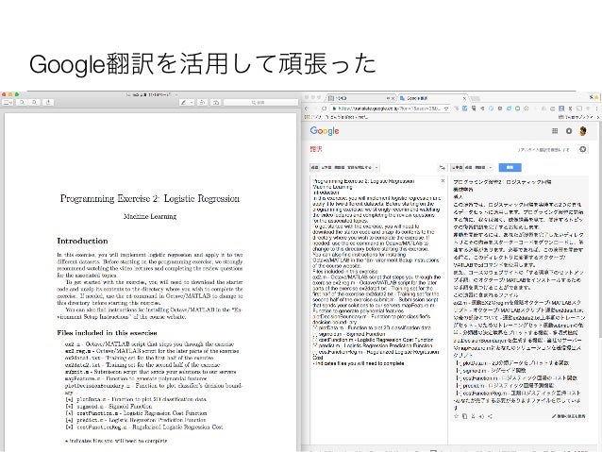Clear the source text with the X

coord(443,180)
